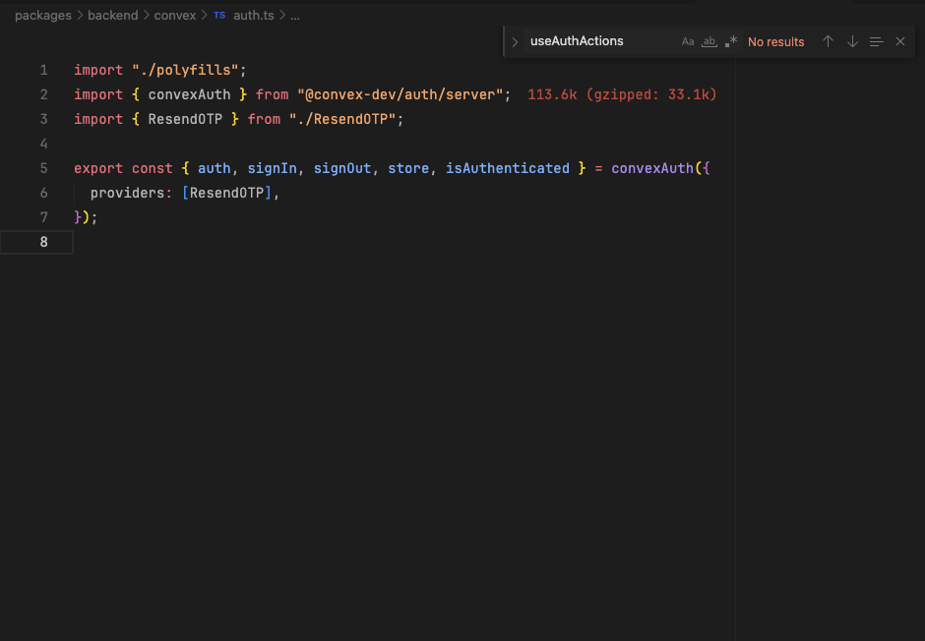Screen dimensions: 925x641
Task: Open the breadcrumb ellipsis symbol list
Action: [x=295, y=16]
